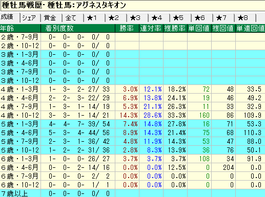The width and height of the screenshot is (265, 197).
Task: Select the 3歳・10-12 row label
Action: coord(20,80)
